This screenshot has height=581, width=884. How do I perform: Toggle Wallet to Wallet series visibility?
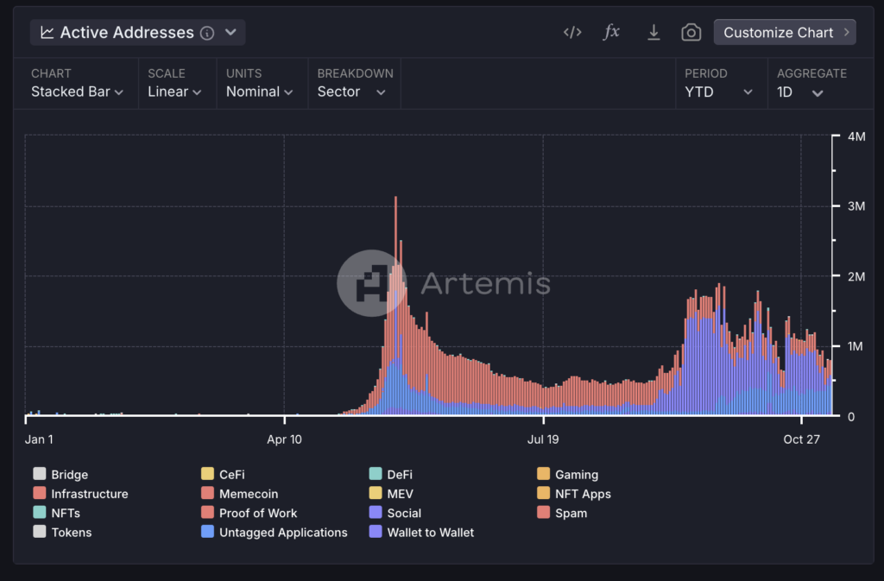[430, 533]
